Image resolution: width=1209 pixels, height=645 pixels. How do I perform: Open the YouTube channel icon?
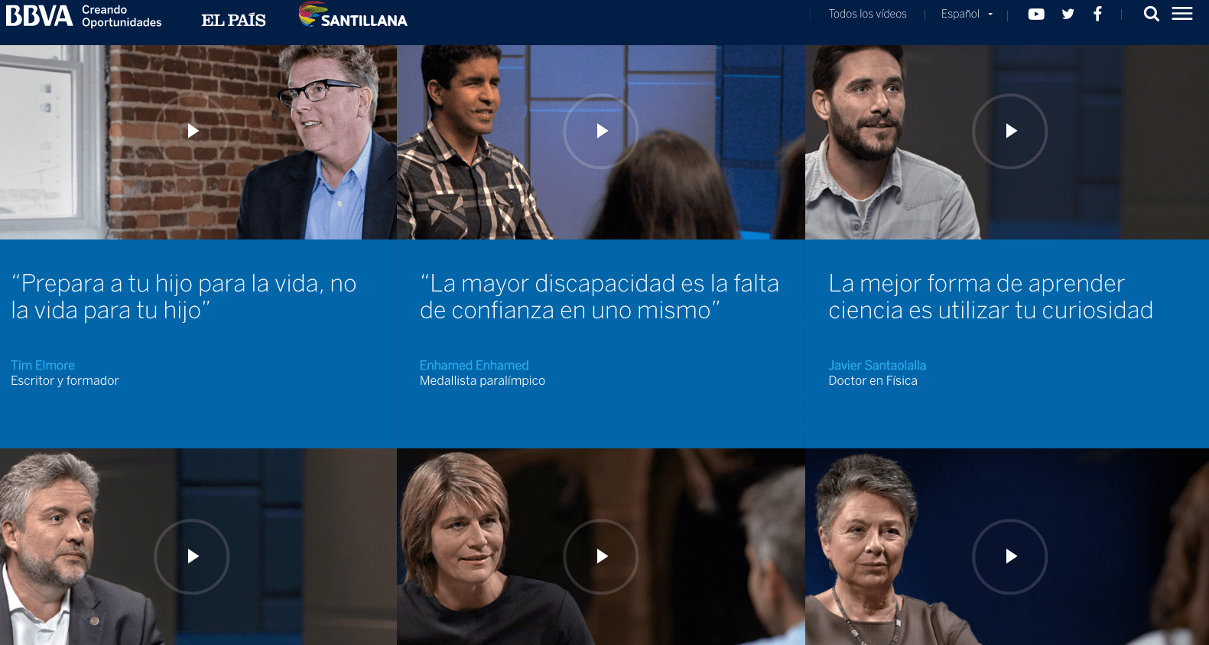click(x=1036, y=14)
